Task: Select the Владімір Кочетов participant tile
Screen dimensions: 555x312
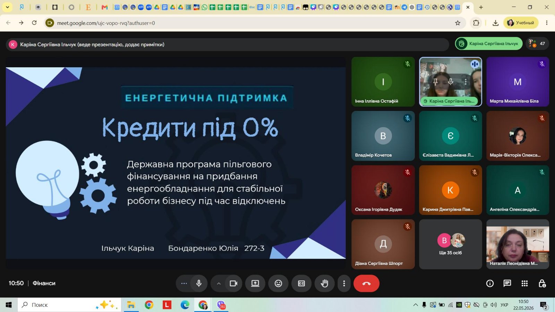Action: (383, 136)
